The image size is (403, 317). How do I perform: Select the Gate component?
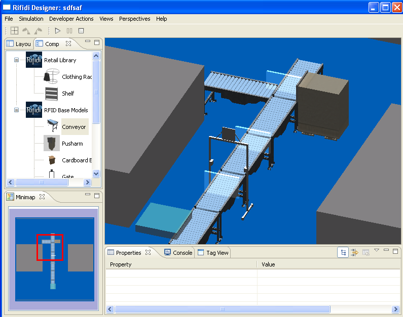[68, 176]
